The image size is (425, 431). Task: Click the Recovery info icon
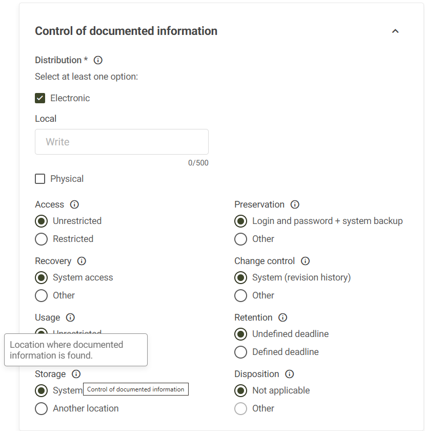coord(82,261)
